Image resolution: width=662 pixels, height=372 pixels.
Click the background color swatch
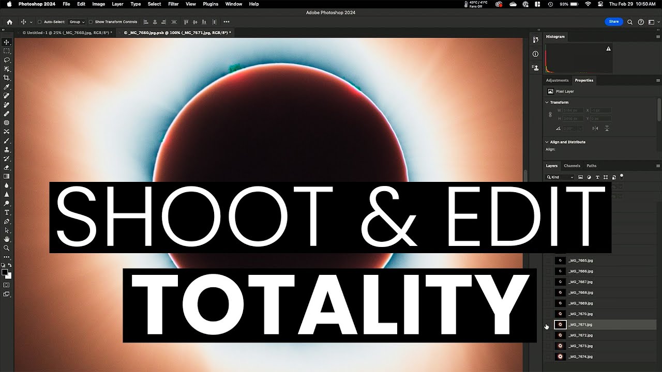(x=8, y=276)
